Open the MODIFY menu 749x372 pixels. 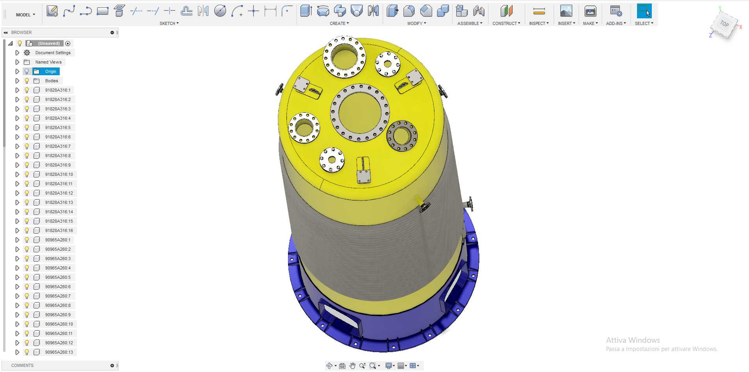(x=416, y=23)
